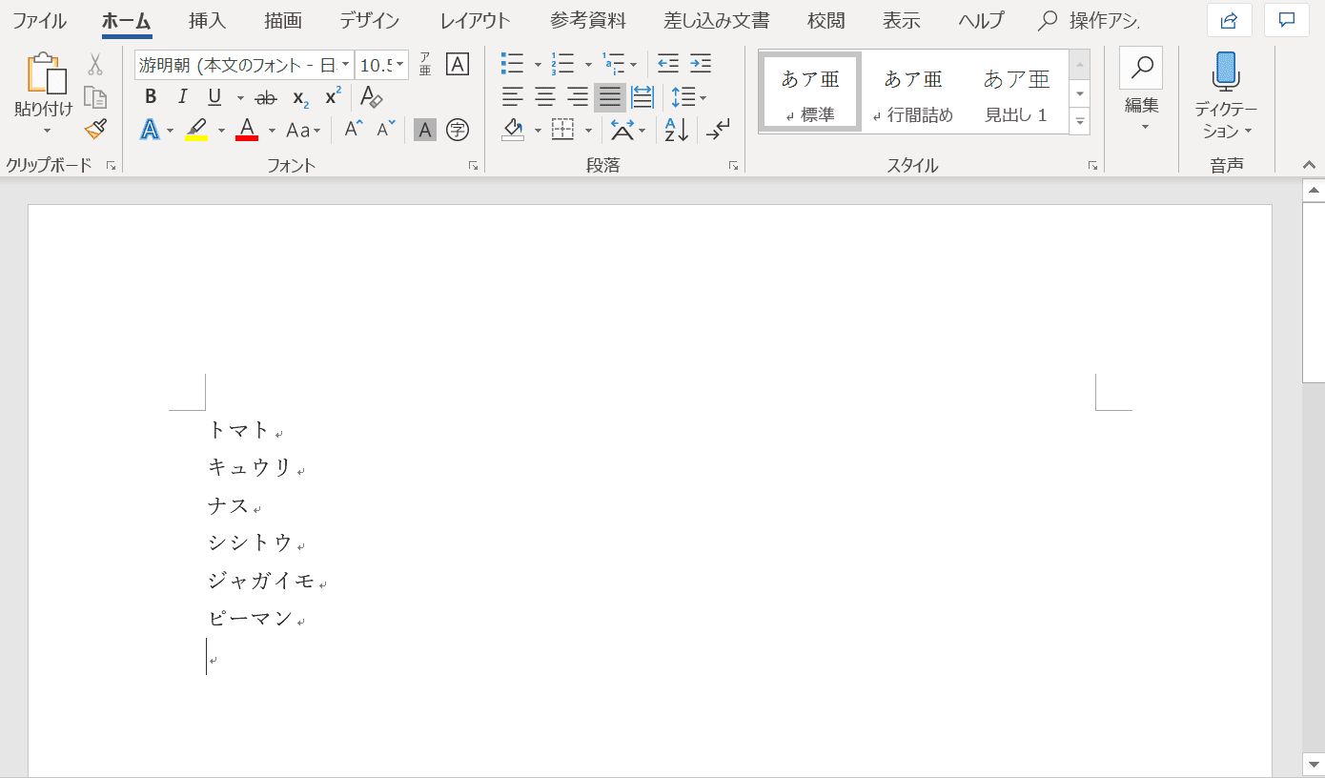
Task: Open the Comments speech bubble icon
Action: point(1287,20)
